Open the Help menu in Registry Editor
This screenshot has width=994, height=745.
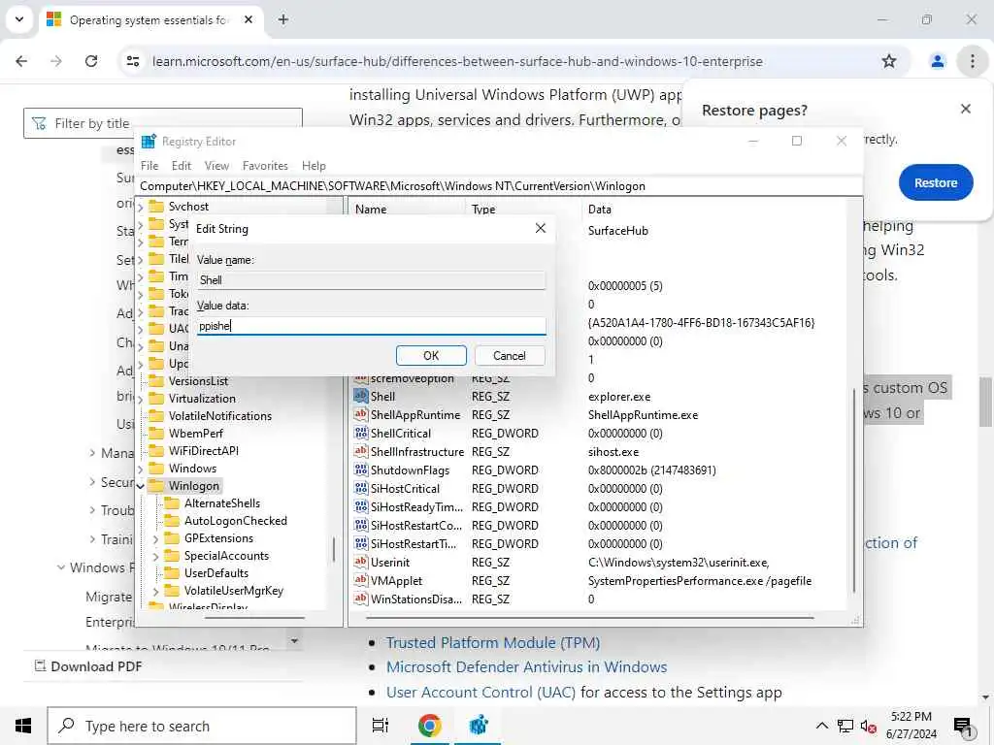click(x=314, y=166)
